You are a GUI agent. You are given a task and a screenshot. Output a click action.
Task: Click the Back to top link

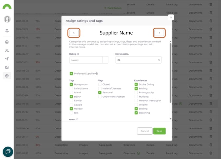tap(113, 8)
